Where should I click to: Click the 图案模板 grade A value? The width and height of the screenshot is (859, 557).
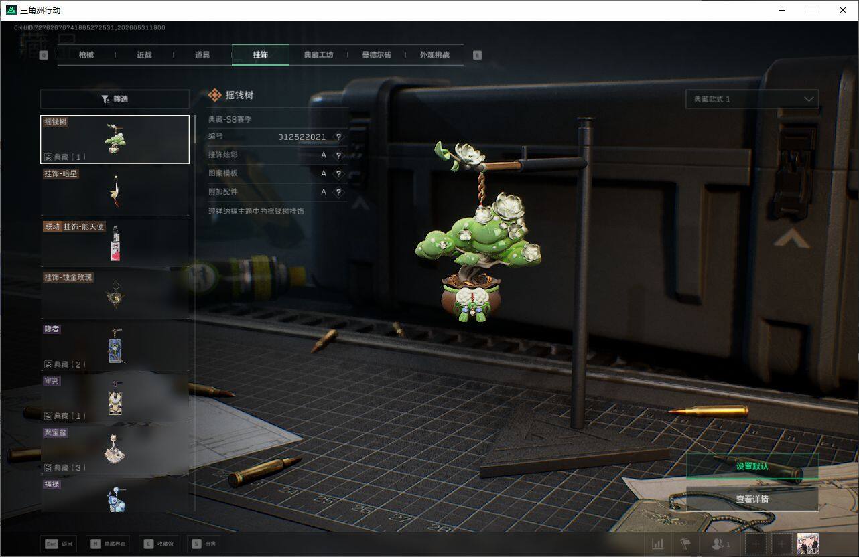tap(324, 173)
